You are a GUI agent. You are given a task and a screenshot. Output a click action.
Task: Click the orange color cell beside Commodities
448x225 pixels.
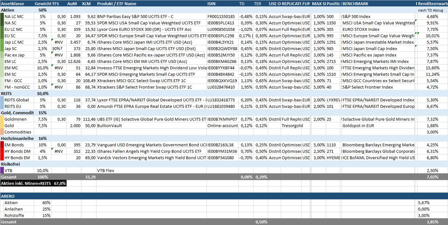2,132
